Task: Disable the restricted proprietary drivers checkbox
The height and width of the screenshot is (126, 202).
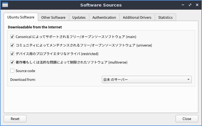Action: click(12, 54)
